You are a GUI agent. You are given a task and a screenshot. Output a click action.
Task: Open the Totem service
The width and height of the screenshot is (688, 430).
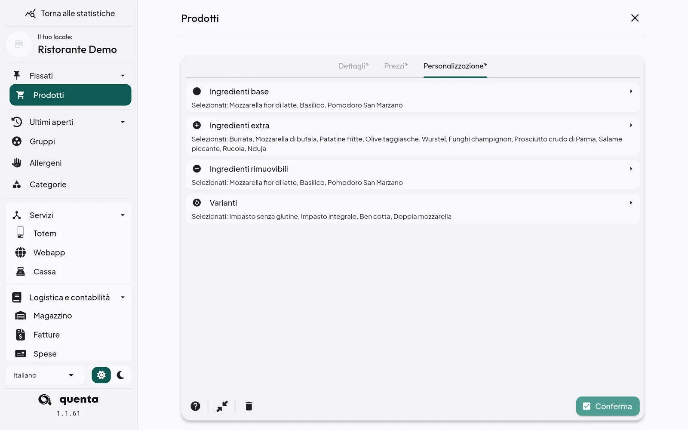[70, 233]
